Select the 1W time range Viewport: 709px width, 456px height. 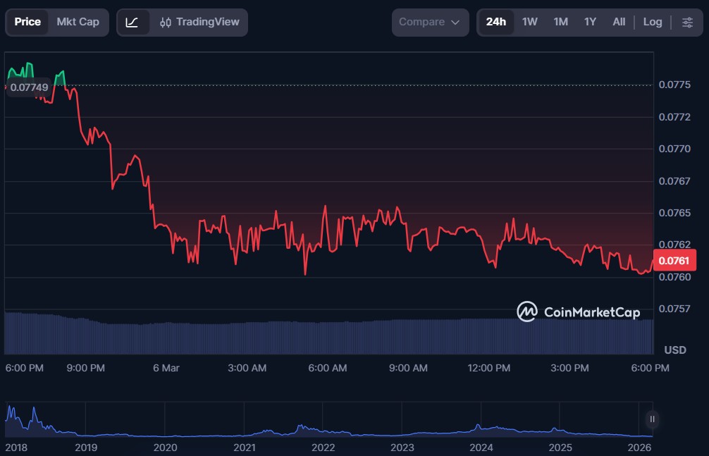click(529, 22)
